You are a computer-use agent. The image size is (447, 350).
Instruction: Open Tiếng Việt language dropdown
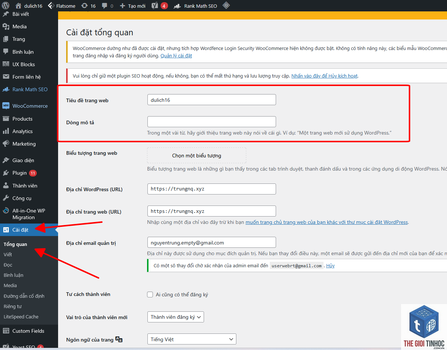[x=192, y=339]
